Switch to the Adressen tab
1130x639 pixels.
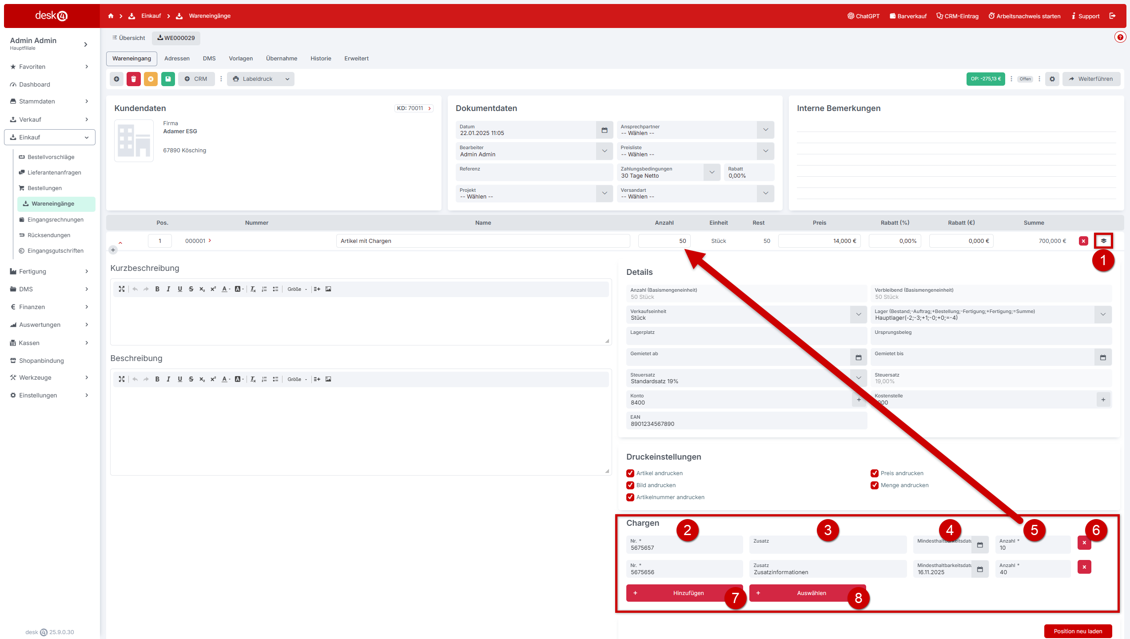177,59
